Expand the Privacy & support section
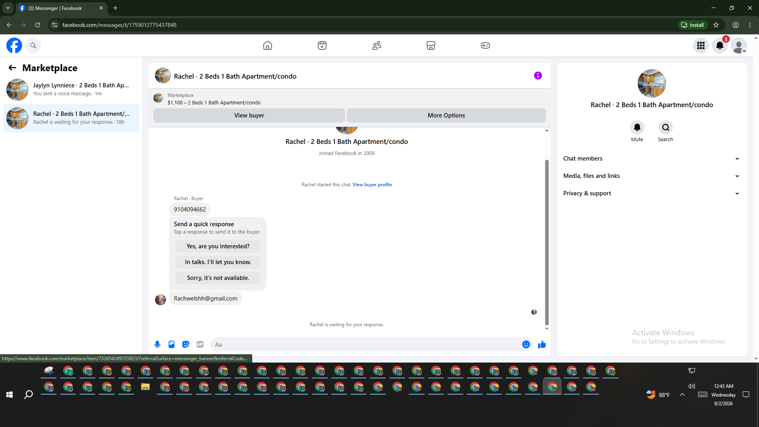This screenshot has width=759, height=427. click(x=651, y=193)
